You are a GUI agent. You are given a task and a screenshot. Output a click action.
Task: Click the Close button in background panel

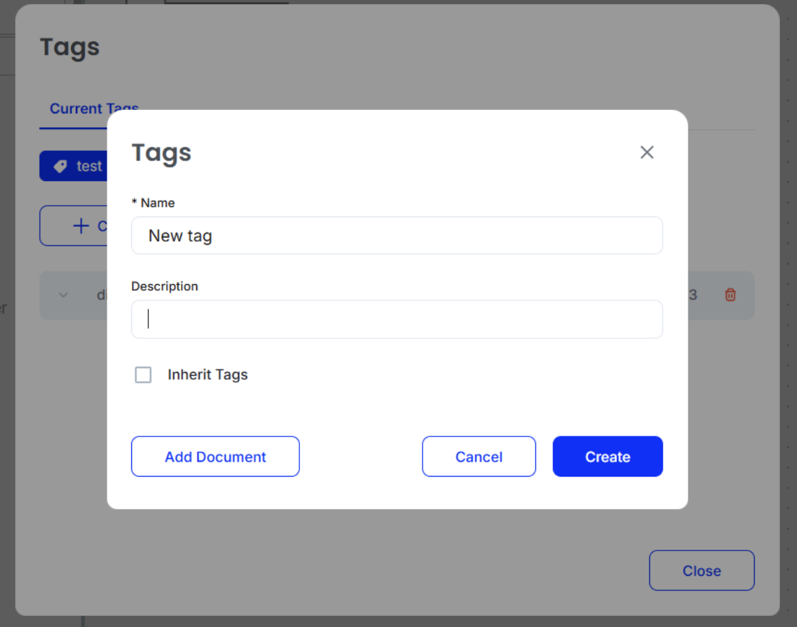701,570
